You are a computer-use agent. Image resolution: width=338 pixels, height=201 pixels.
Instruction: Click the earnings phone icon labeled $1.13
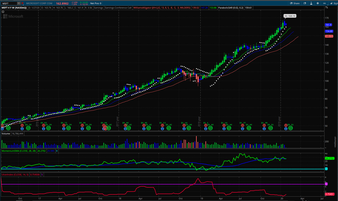(x=162, y=126)
